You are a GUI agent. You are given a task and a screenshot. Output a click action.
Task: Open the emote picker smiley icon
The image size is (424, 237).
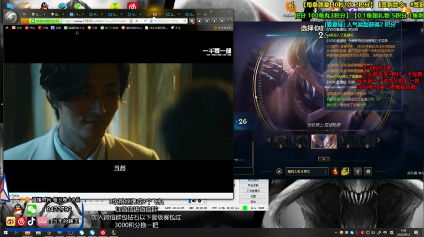coord(368,171)
